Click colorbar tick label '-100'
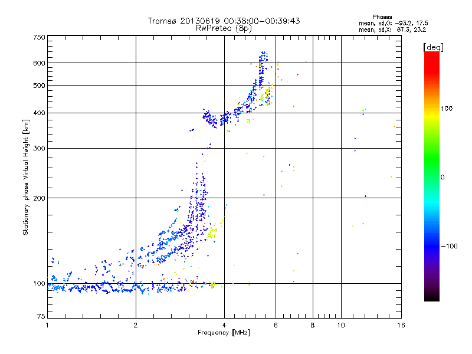 [x=449, y=246]
